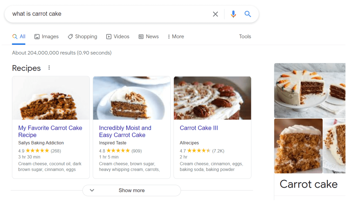Open the Tools filter options
This screenshot has width=351, height=203.
tap(245, 37)
